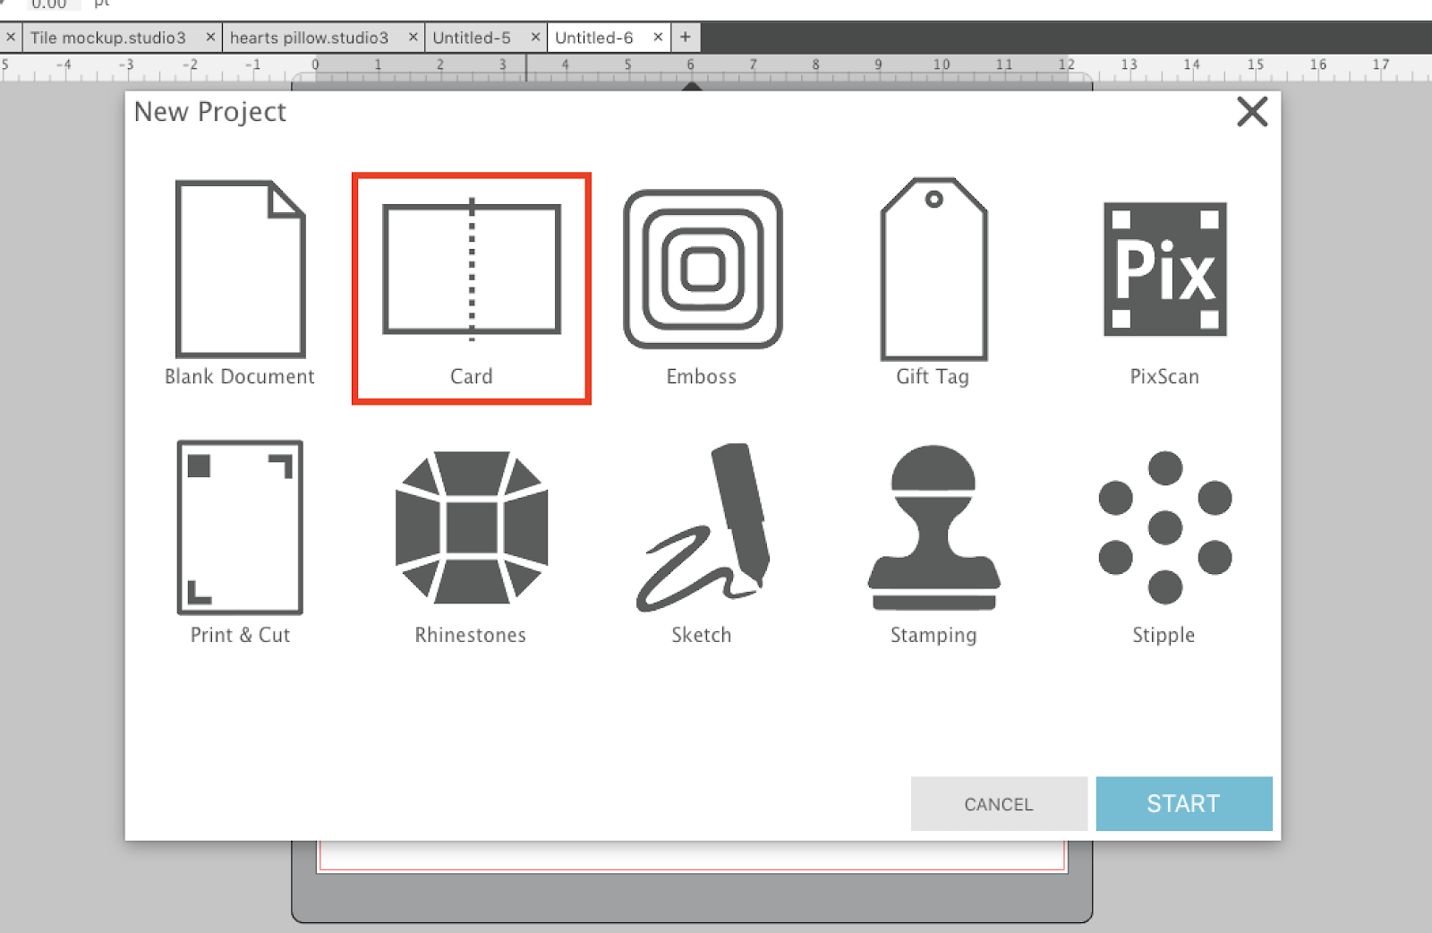Select the Gift Tag project type
The width and height of the screenshot is (1432, 933).
click(x=933, y=269)
